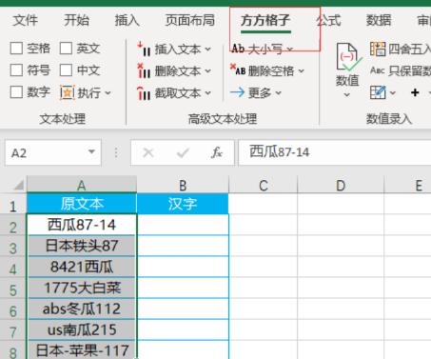The height and width of the screenshot is (359, 431).
Task: Click the 大小写 case conversion icon
Action: (238, 49)
